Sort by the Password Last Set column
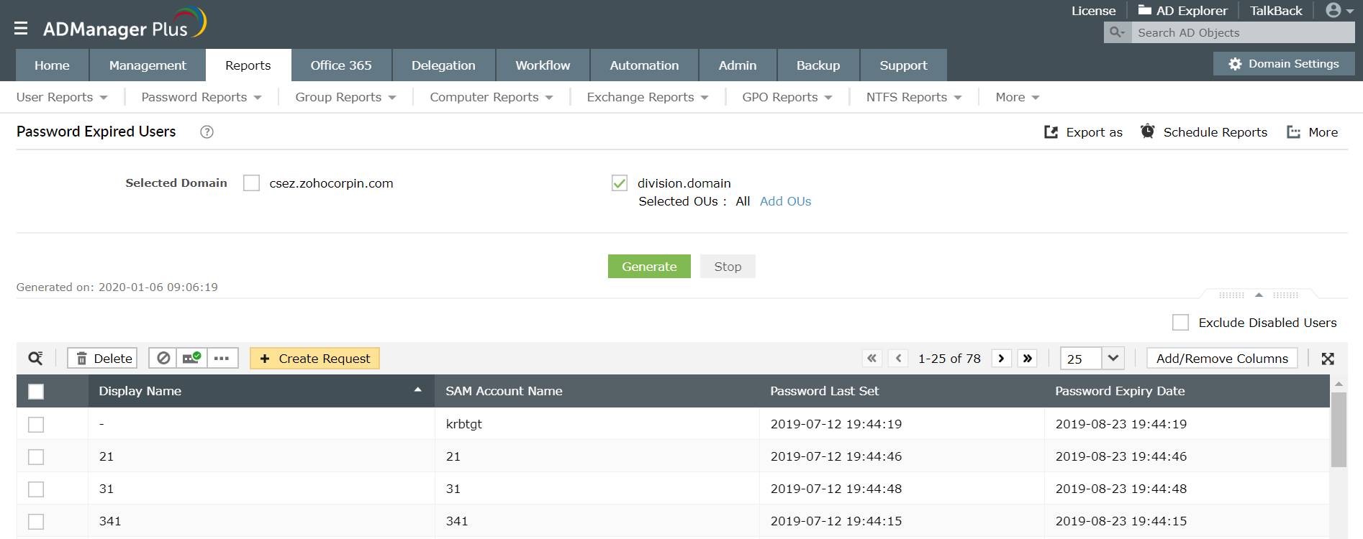The height and width of the screenshot is (539, 1363). 824,391
